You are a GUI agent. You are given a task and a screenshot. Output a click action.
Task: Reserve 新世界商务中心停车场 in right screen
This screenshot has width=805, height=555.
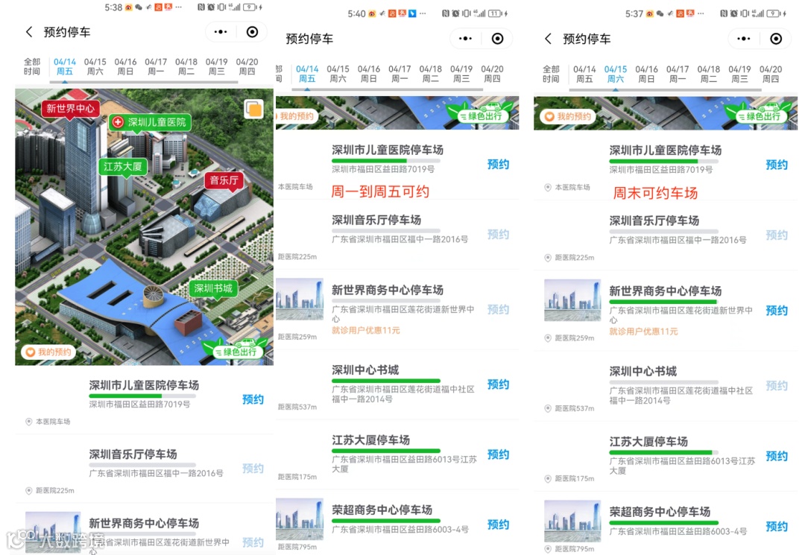click(776, 311)
